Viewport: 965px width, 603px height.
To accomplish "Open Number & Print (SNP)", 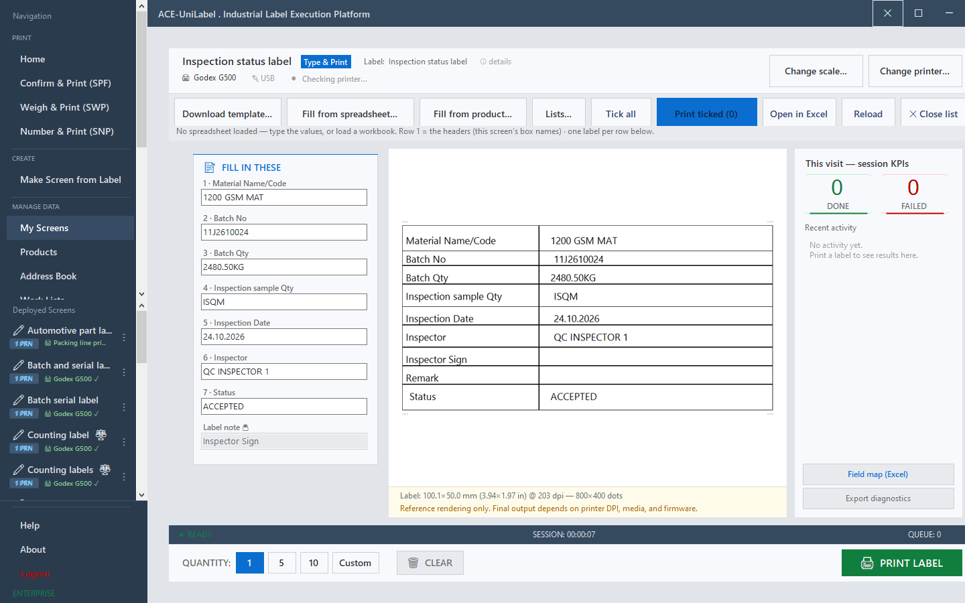I will (67, 131).
